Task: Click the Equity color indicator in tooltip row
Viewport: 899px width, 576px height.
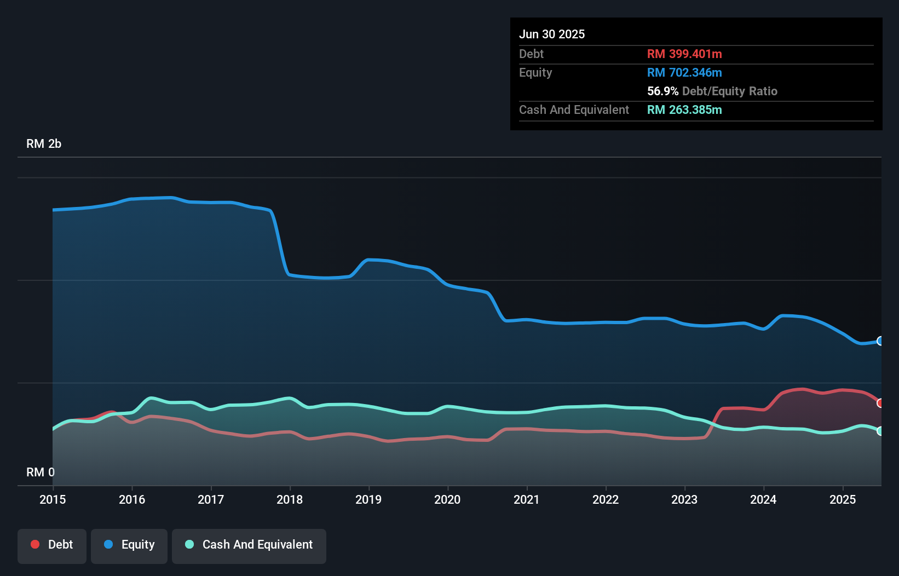Action: (x=684, y=72)
